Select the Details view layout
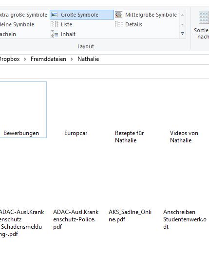This screenshot has height=255, width=209. coord(129,24)
